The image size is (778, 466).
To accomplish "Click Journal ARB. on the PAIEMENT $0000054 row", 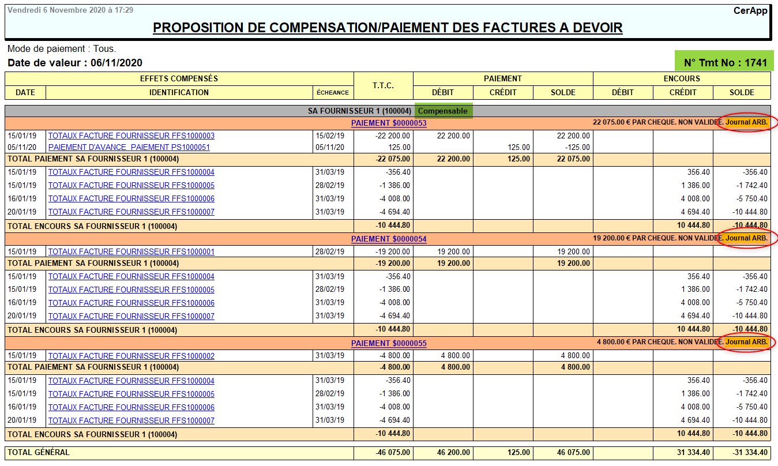I will click(746, 238).
